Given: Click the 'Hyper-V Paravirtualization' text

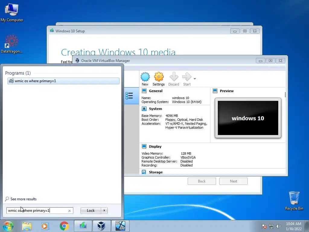Looking at the screenshot, I should click(184, 128).
